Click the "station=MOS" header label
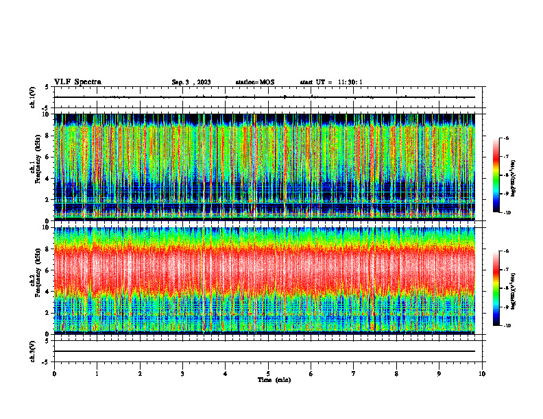This screenshot has width=543, height=419. point(255,82)
